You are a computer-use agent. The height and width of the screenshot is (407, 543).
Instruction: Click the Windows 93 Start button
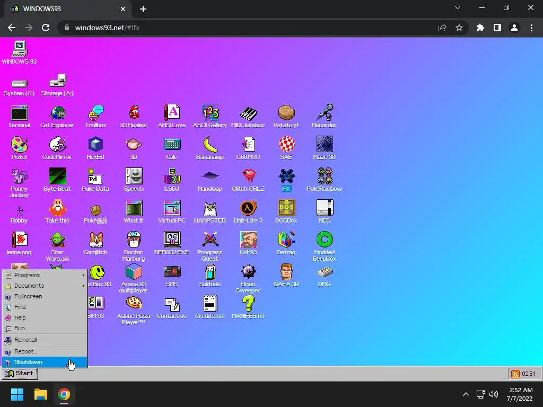20,374
